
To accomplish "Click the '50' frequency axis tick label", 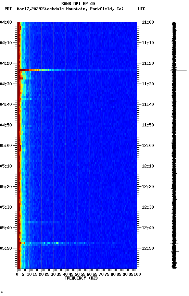I will [x=77, y=275].
